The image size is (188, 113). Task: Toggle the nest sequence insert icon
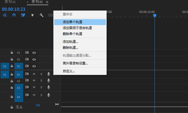[5, 15]
